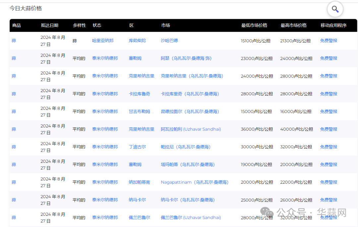The height and width of the screenshot is (227, 358).
Task: Open the 帕拉尼 market link
Action: [186, 147]
